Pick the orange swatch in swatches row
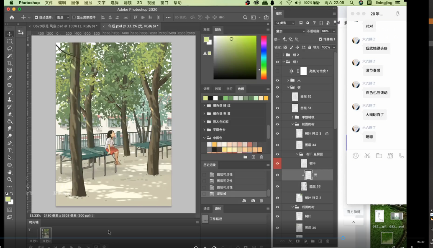This screenshot has height=248, width=433. tap(266, 98)
